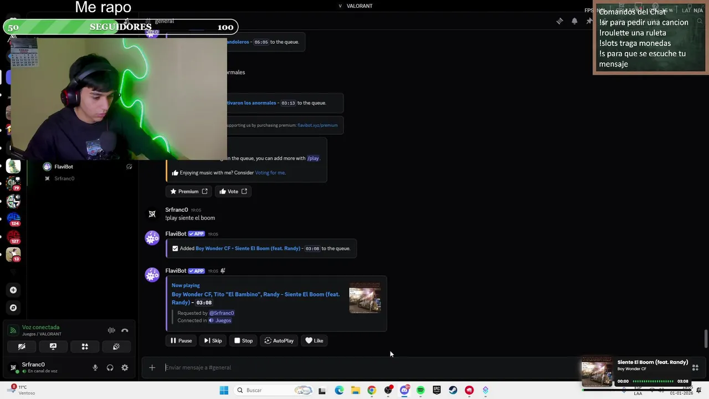Open the Siente El Boom now-playing title link
Viewport: 709px width, 399px height.
(255, 298)
